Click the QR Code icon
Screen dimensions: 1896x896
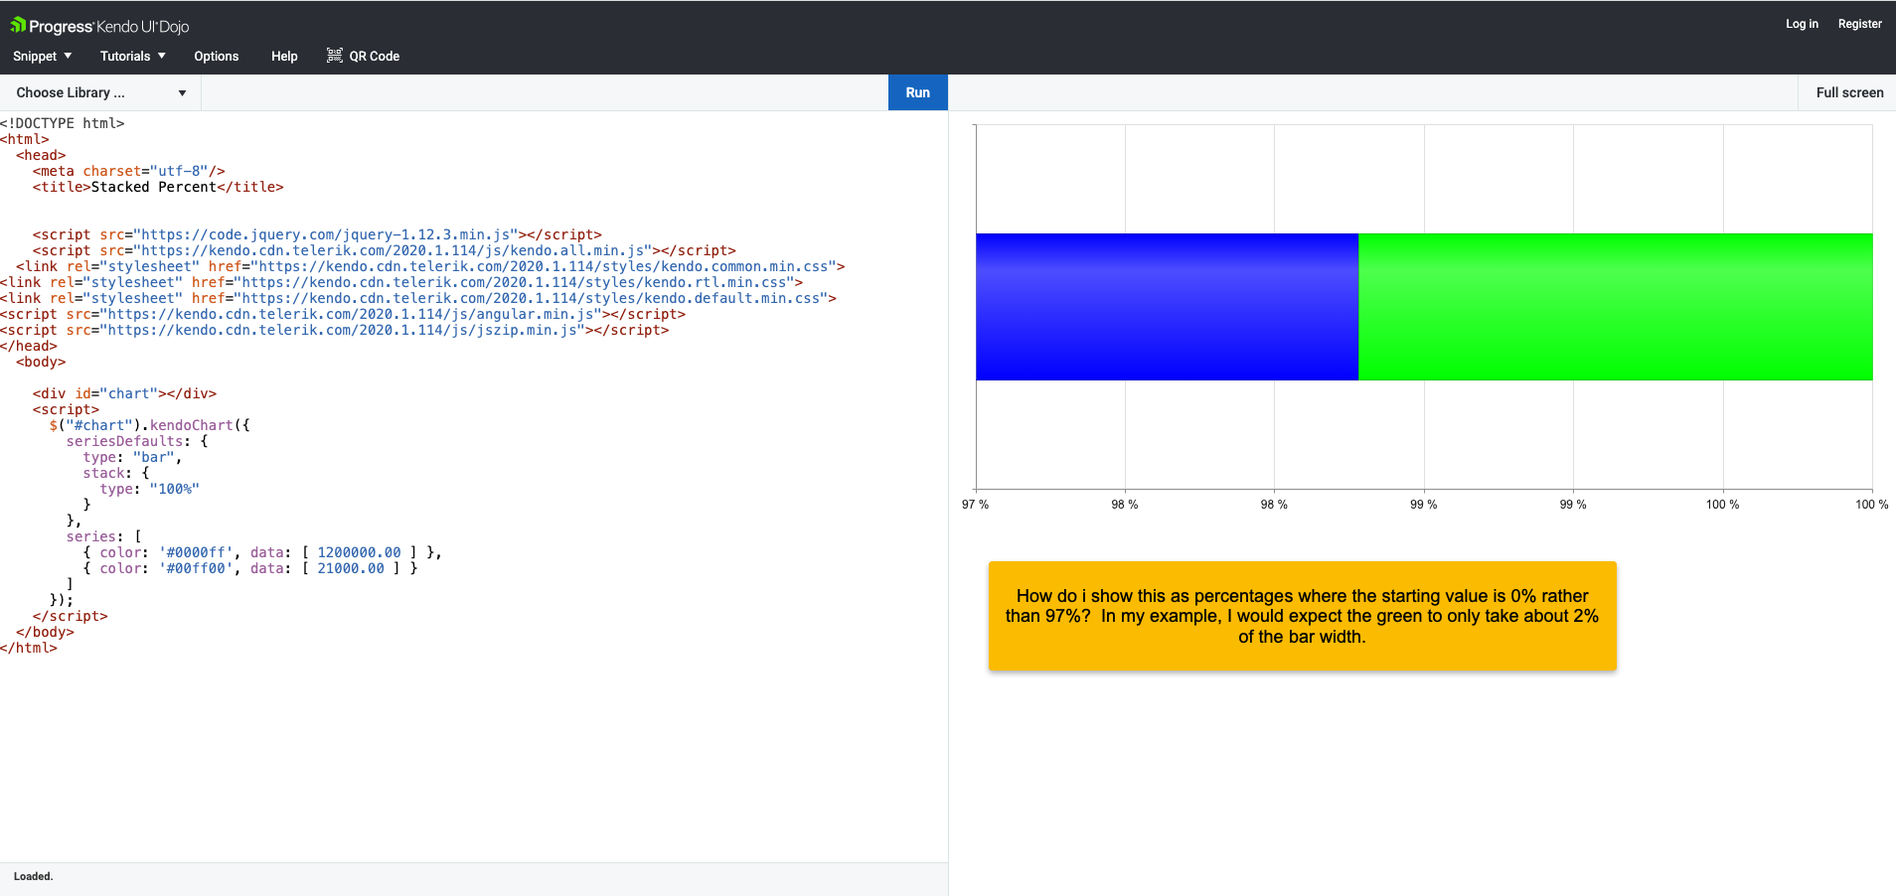click(335, 56)
